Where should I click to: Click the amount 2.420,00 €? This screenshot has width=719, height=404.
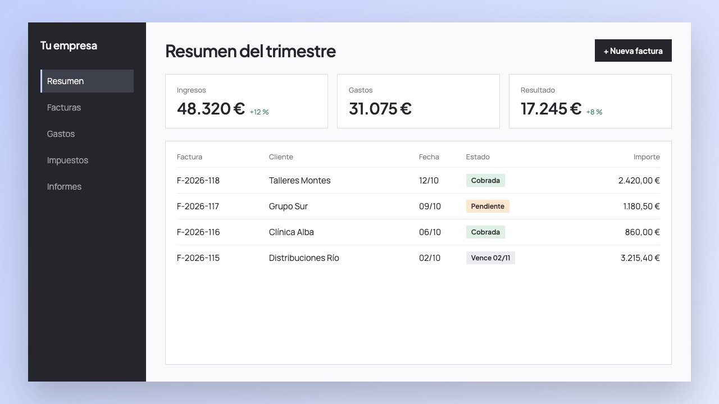pyautogui.click(x=639, y=180)
